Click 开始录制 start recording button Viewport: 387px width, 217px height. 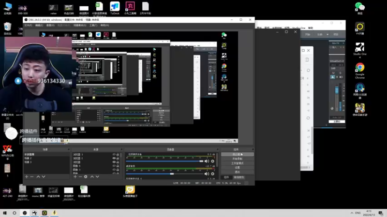pyautogui.click(x=237, y=159)
